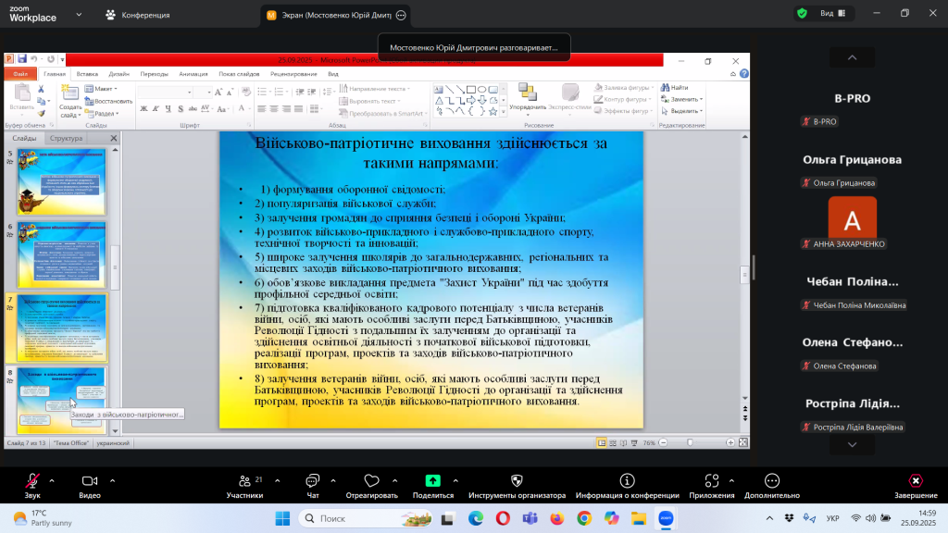Click the Найти button in ribbon
The height and width of the screenshot is (533, 948).
point(679,88)
